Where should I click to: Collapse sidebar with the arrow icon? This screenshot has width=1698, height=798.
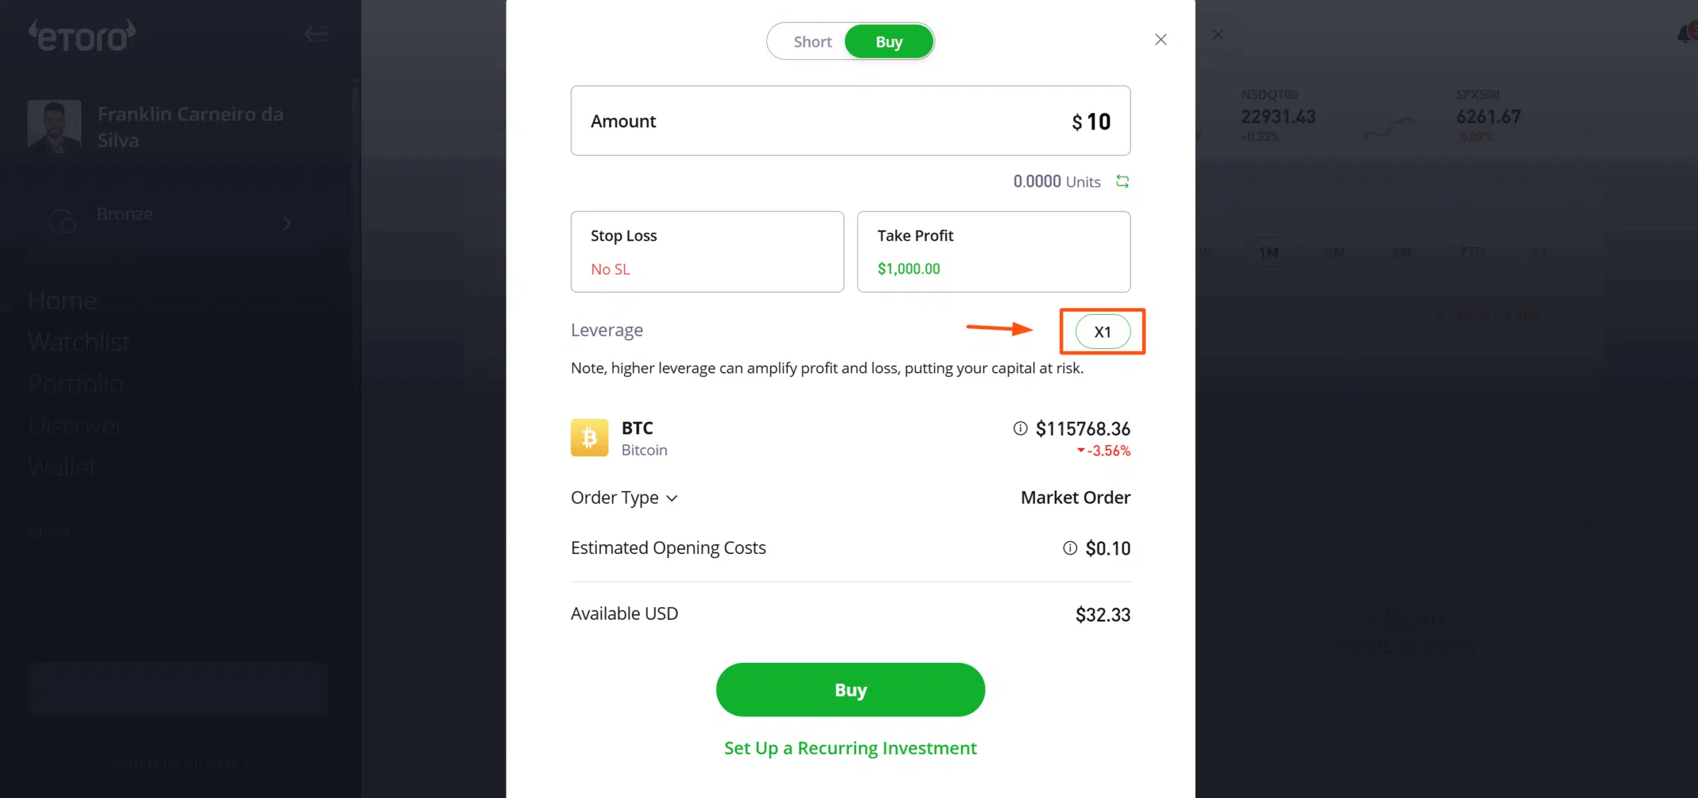click(x=316, y=34)
